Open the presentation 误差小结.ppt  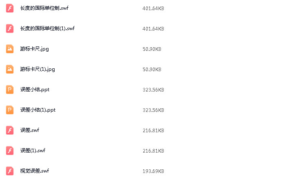[x=35, y=90]
